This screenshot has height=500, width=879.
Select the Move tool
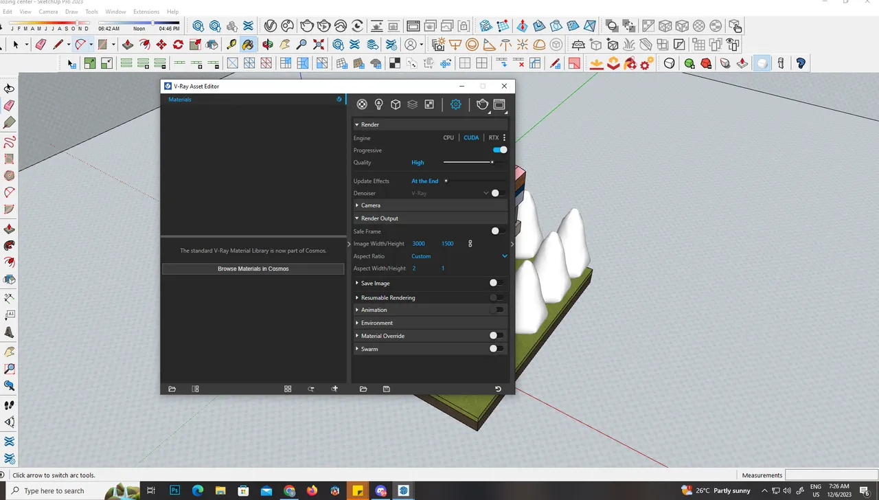pos(161,45)
